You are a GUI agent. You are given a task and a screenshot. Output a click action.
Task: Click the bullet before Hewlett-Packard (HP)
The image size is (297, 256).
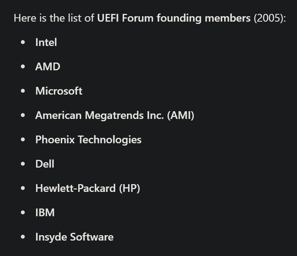tap(23, 188)
